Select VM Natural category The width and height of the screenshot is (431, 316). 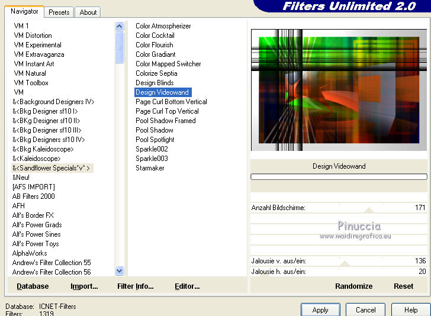coord(30,73)
